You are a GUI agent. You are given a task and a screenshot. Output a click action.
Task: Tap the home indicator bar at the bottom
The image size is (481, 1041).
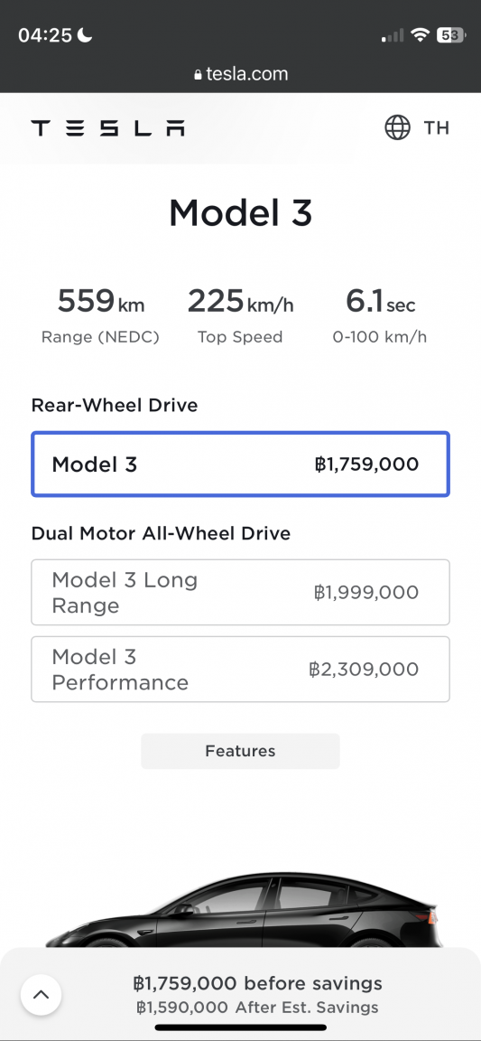(x=241, y=1027)
